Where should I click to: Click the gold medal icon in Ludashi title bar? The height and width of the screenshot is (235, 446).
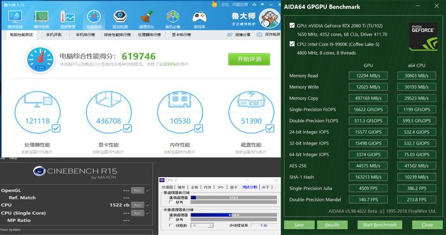(x=215, y=4)
